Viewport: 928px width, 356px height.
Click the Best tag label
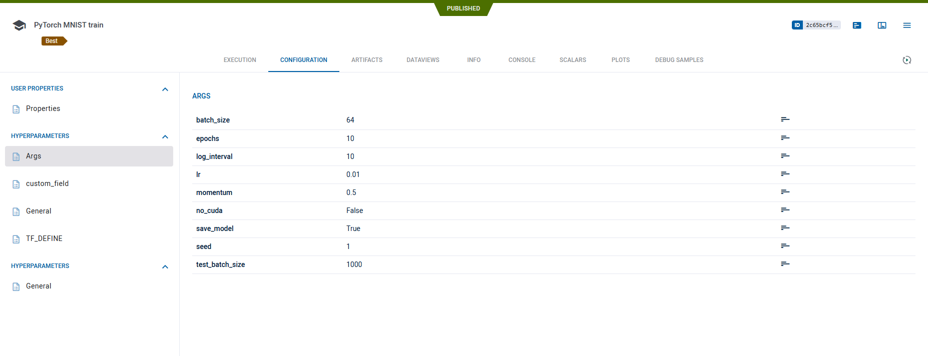point(53,41)
